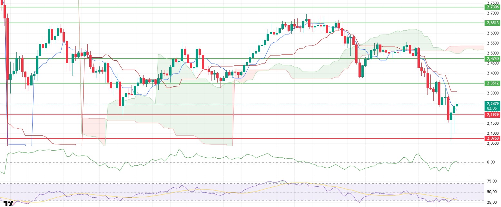Click the 2,3000 price axis tick
Screen dimensions: 501x207
[492, 93]
